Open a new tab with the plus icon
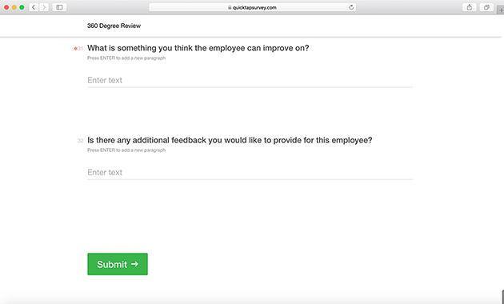Viewport: 504px width, 304px height. click(501, 10)
